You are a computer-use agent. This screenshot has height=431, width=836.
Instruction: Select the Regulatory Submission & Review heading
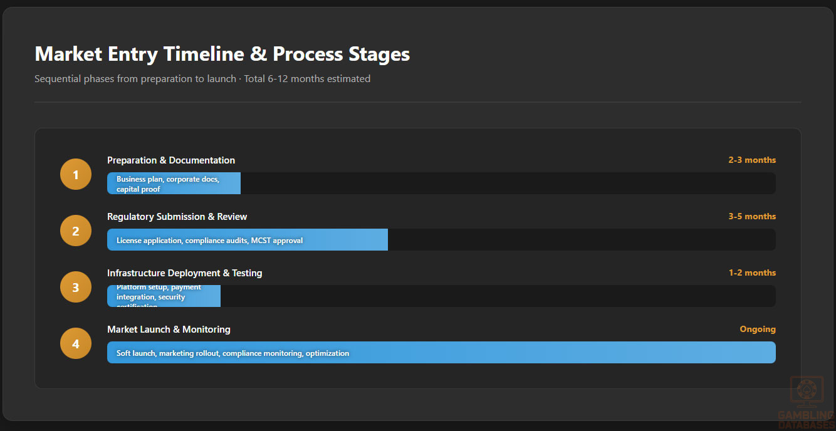pyautogui.click(x=177, y=217)
